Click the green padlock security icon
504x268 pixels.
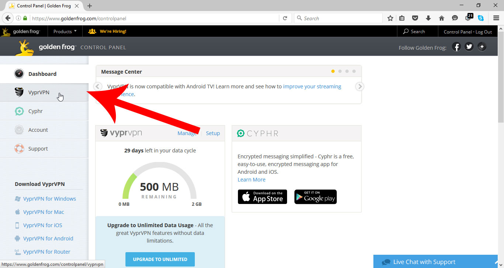pos(25,18)
